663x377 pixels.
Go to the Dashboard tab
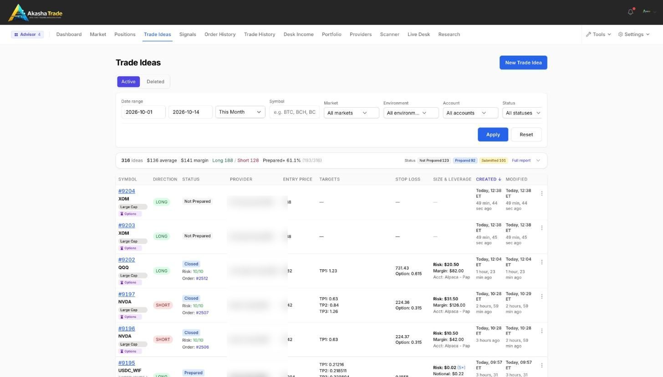pos(69,35)
